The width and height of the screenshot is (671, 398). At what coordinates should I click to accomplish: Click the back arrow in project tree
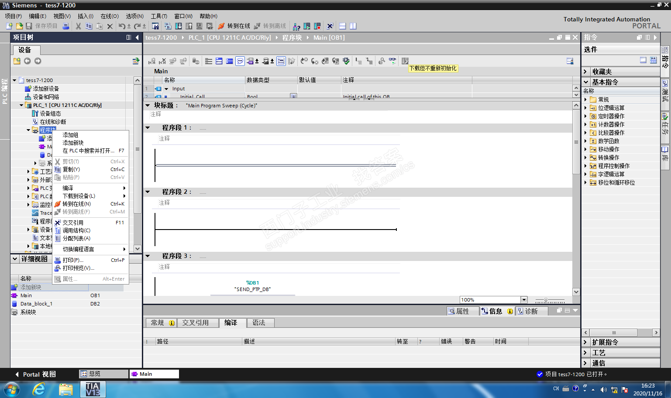coord(27,61)
